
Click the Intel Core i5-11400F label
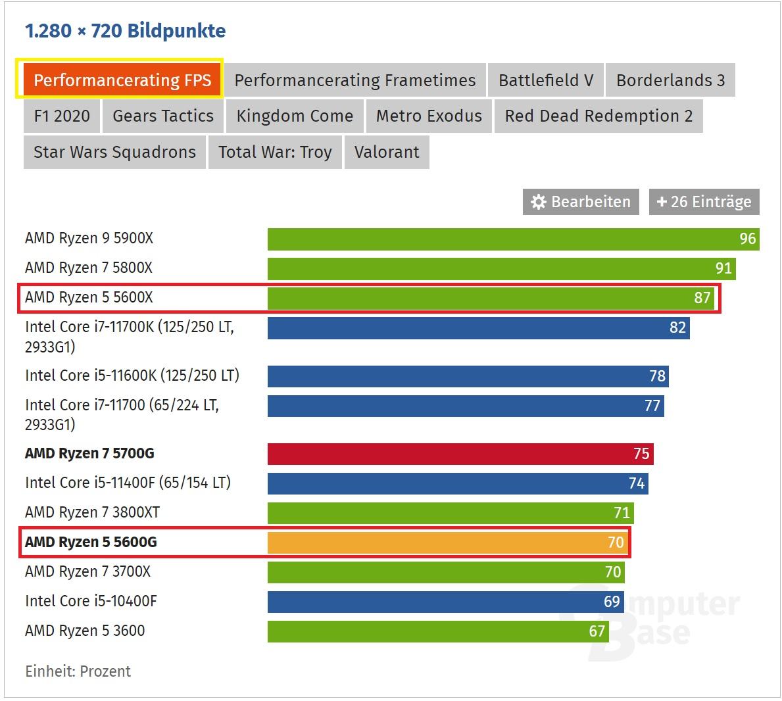128,483
